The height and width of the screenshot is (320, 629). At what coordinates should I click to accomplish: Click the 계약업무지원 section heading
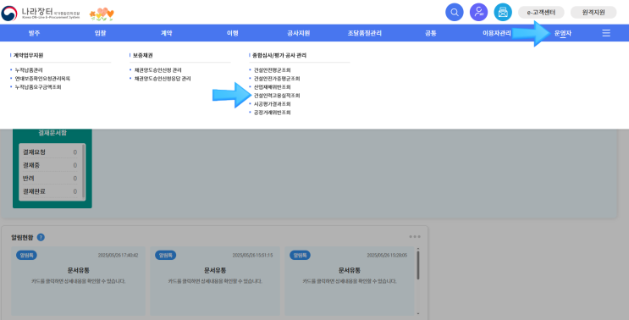pyautogui.click(x=28, y=55)
